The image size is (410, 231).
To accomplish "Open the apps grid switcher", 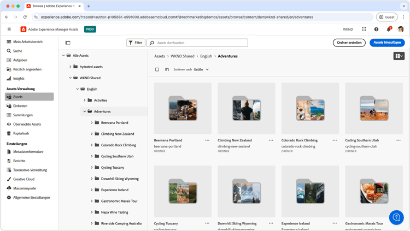I will coord(364,29).
